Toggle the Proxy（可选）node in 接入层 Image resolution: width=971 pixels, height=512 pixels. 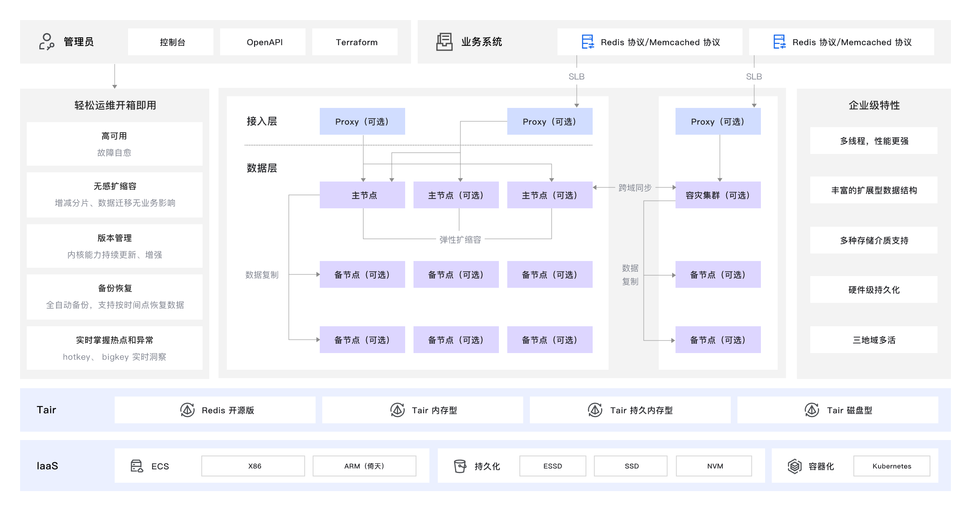[362, 121]
